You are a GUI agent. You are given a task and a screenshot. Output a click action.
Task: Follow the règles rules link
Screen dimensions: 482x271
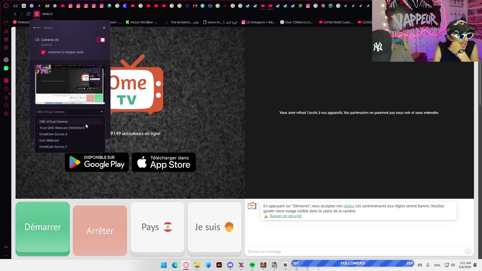click(349, 206)
